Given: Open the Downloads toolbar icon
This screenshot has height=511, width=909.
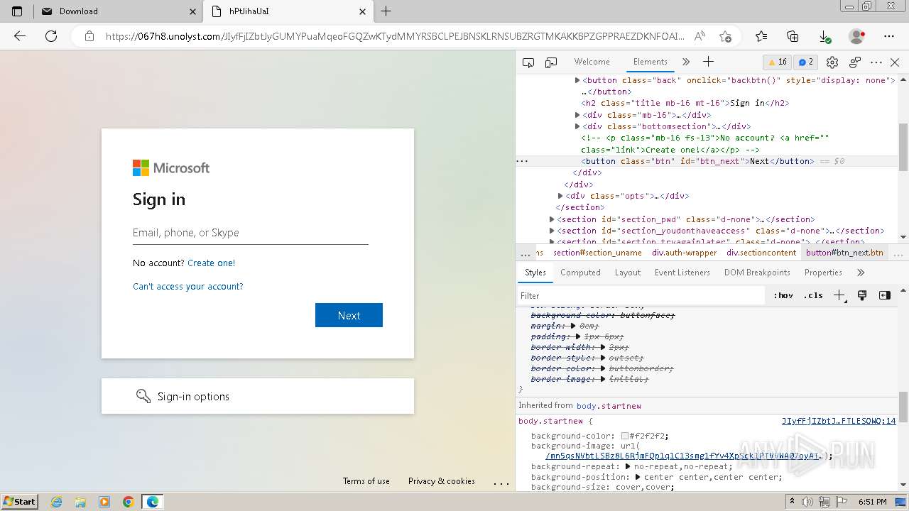Looking at the screenshot, I should 825,36.
